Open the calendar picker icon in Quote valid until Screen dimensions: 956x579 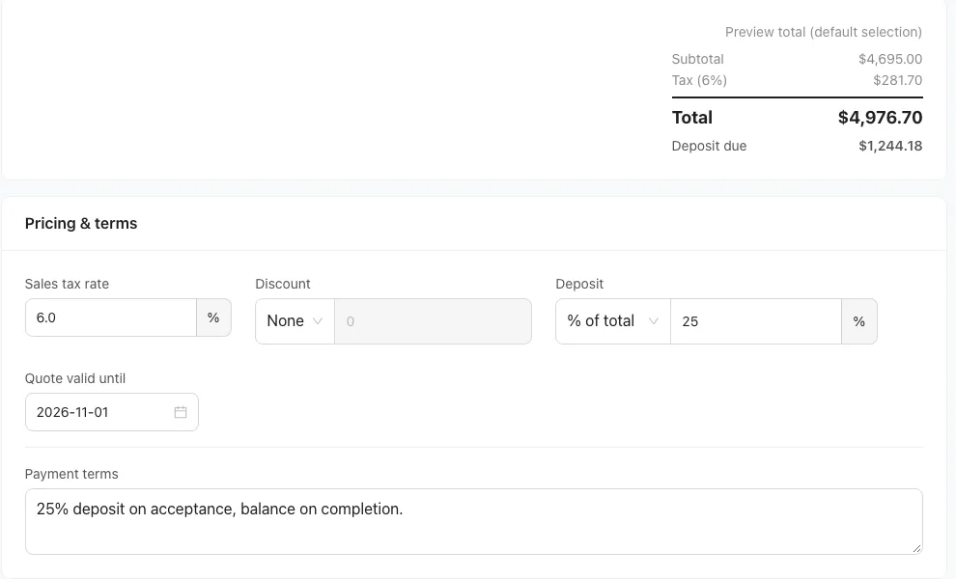181,412
